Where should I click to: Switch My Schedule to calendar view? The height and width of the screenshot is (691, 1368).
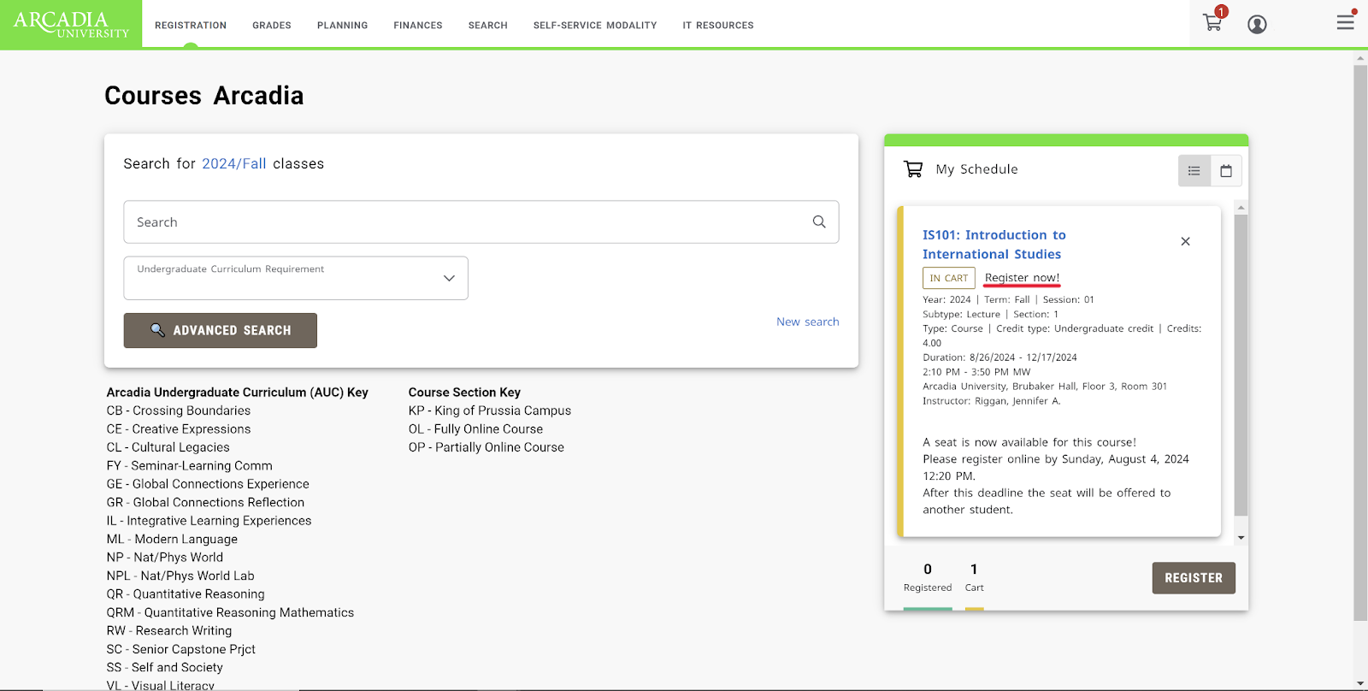point(1226,171)
